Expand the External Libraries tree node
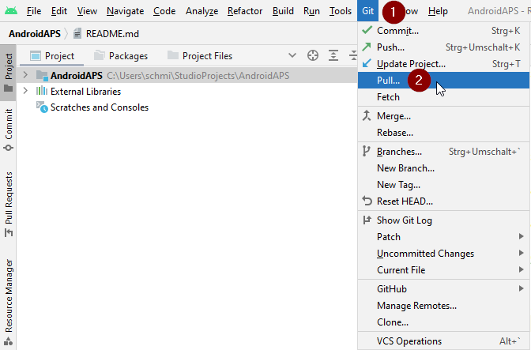The height and width of the screenshot is (350, 531). (x=25, y=91)
